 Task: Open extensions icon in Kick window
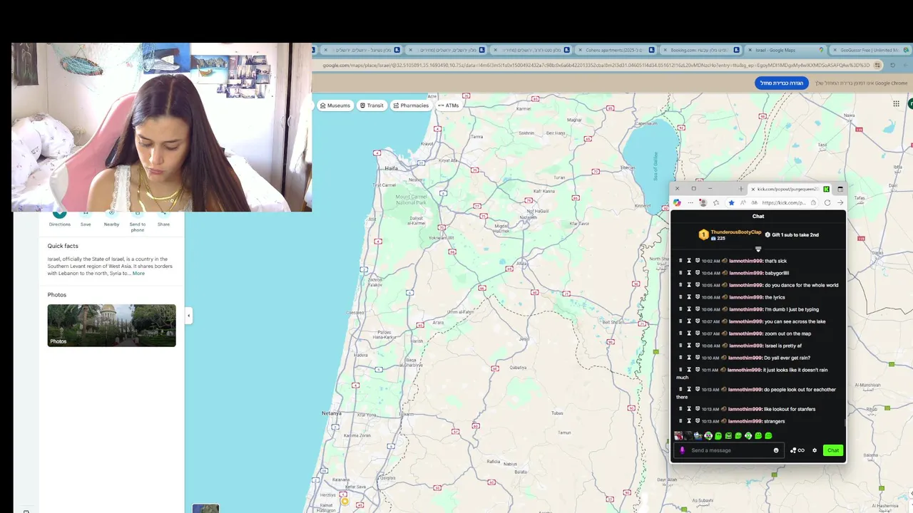[717, 202]
